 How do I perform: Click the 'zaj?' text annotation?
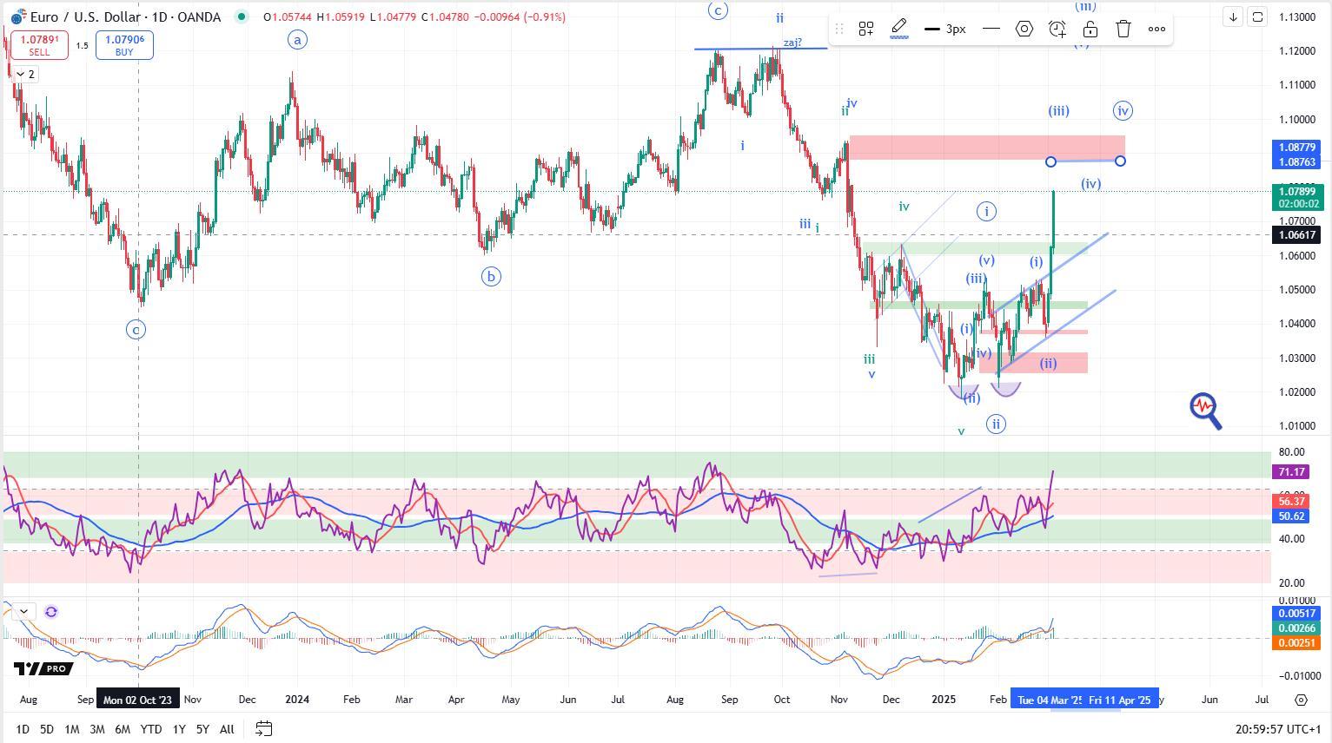792,43
